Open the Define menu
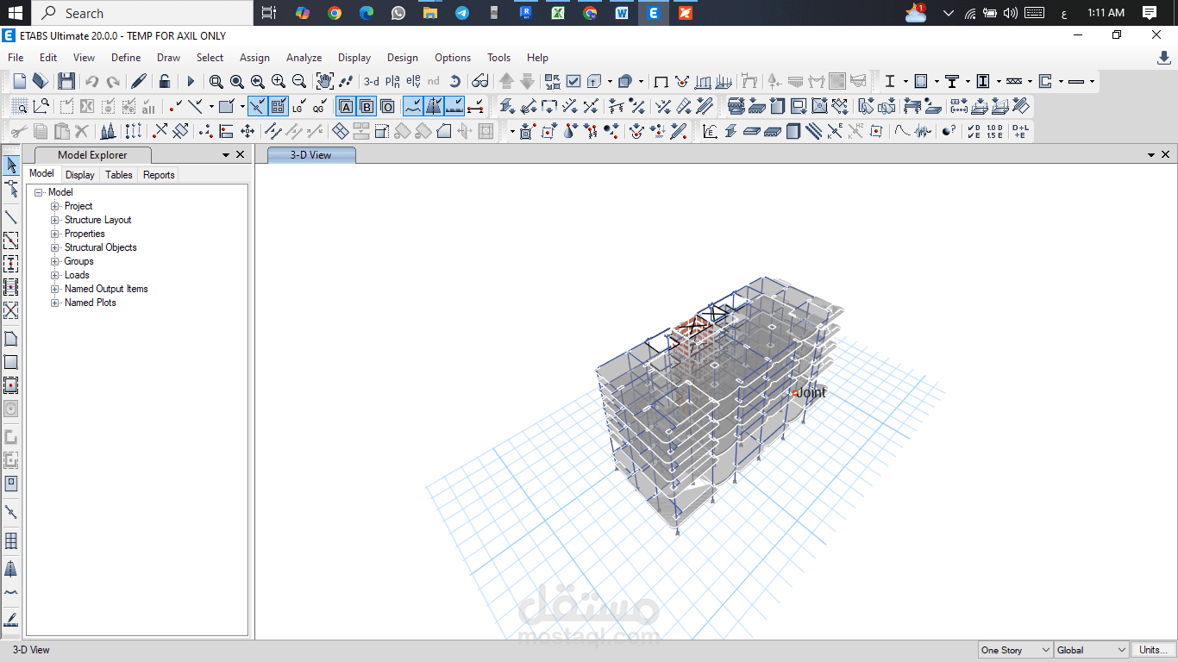Screen dimensions: 1178x662 click(126, 58)
